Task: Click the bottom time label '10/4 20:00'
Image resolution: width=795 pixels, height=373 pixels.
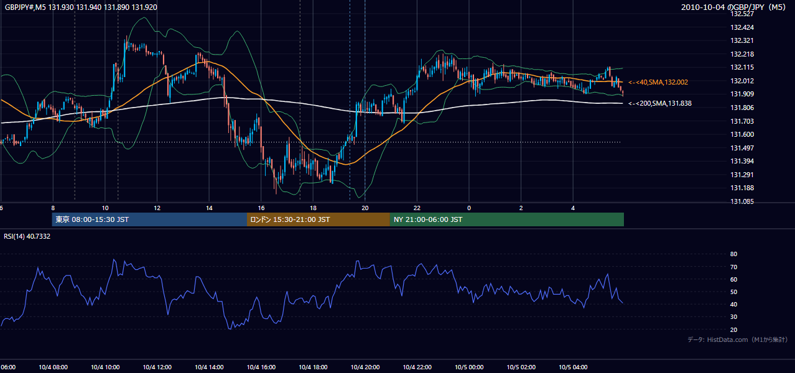Action: tap(365, 367)
